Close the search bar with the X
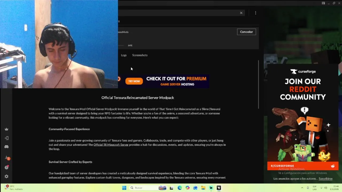This screenshot has height=192, width=342. pos(241,13)
